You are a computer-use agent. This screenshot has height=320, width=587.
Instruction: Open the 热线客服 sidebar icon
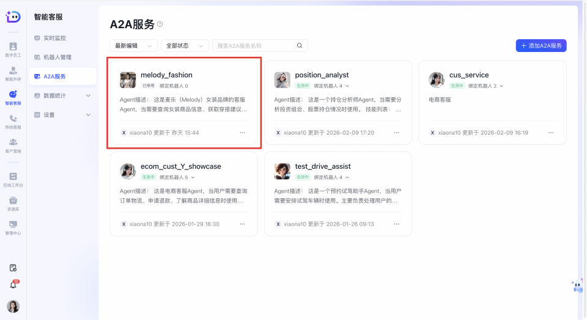(x=13, y=121)
